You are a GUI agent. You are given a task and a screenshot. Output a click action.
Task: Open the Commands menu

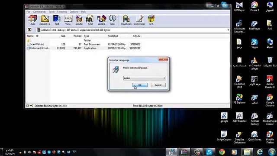coord(39,12)
